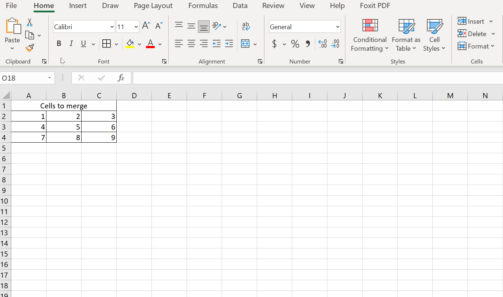Click the Cut scissors icon
Image resolution: width=503 pixels, height=297 pixels.
(30, 22)
